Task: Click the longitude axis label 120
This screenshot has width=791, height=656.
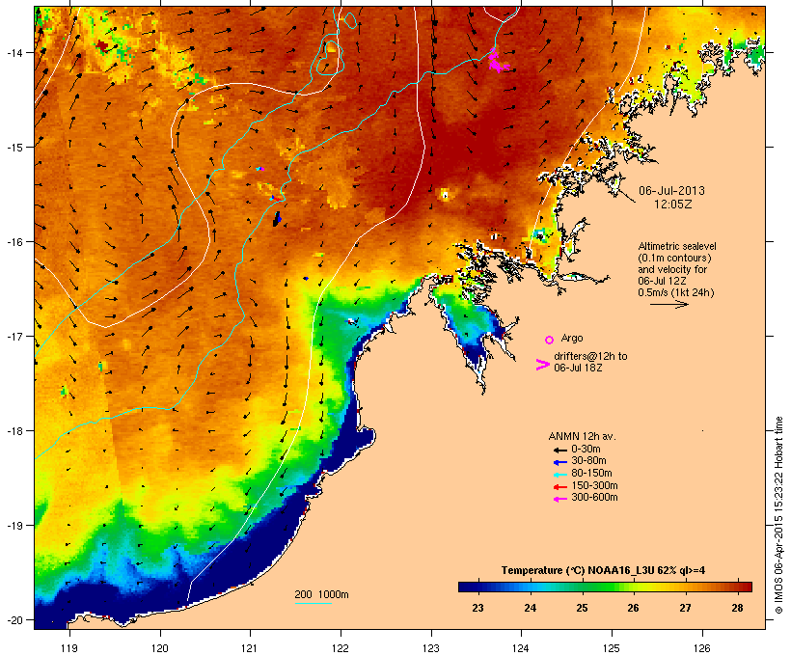Action: click(160, 648)
